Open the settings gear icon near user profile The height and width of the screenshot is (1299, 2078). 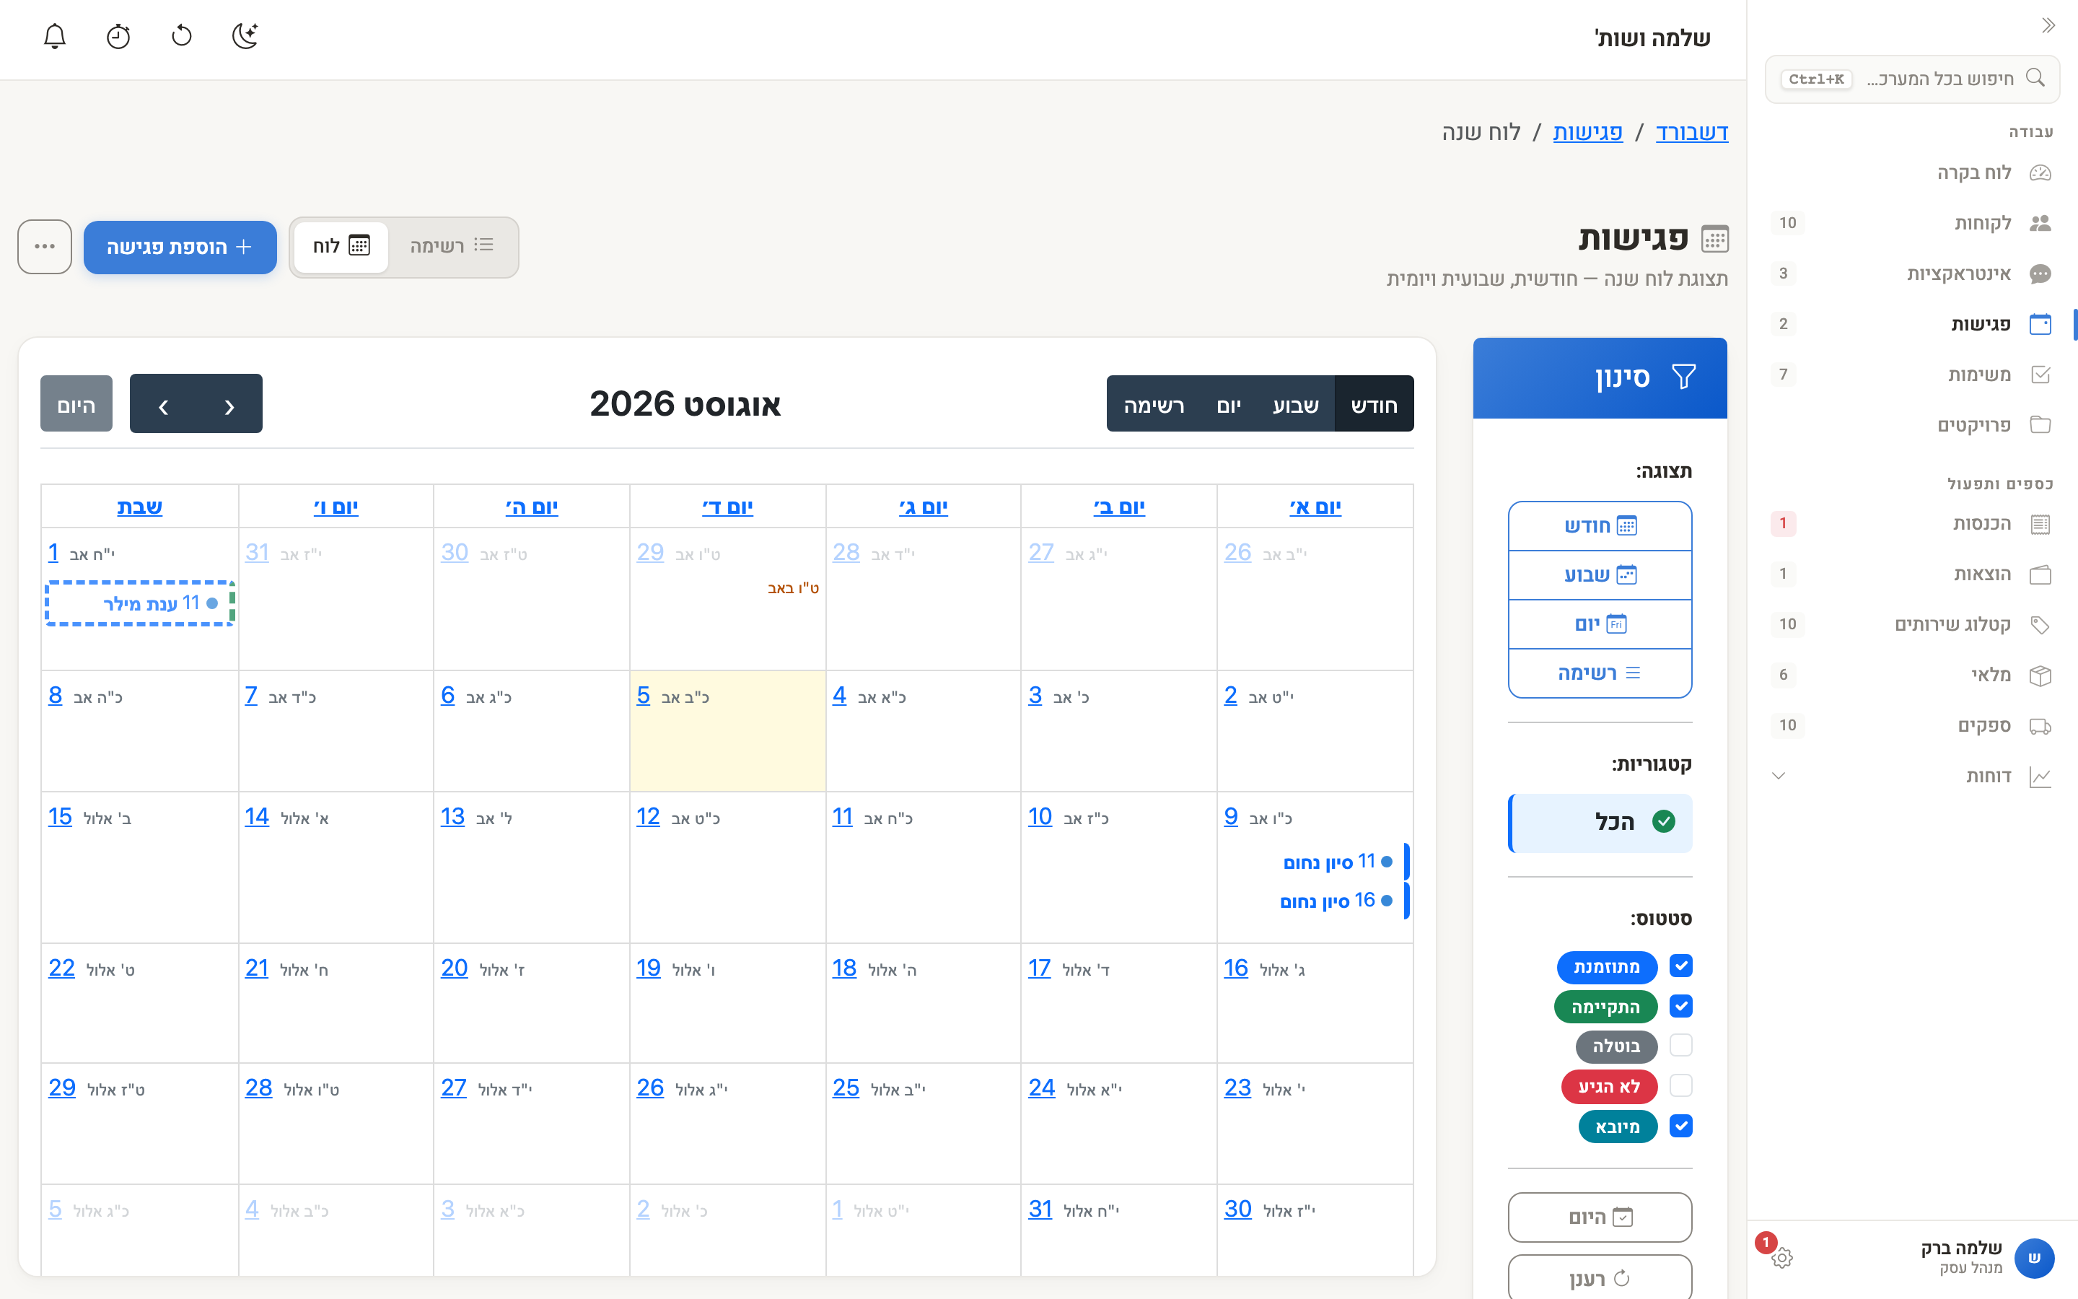tap(1781, 1258)
